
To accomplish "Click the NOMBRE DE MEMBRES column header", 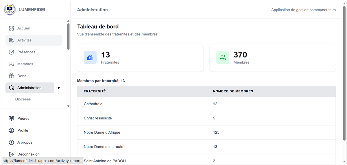I will [233, 91].
